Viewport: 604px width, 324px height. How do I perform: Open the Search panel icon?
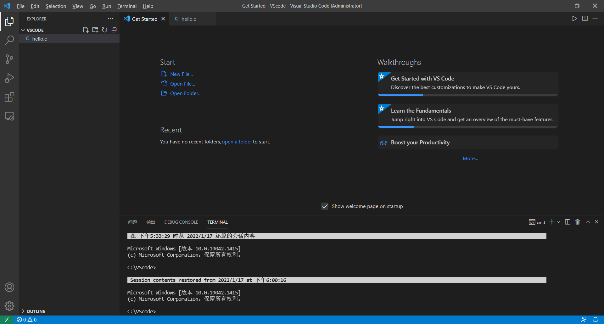coord(9,40)
